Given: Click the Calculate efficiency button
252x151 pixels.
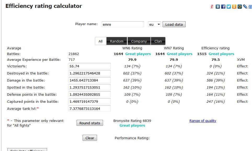Looking at the screenshot, I should [27, 150].
